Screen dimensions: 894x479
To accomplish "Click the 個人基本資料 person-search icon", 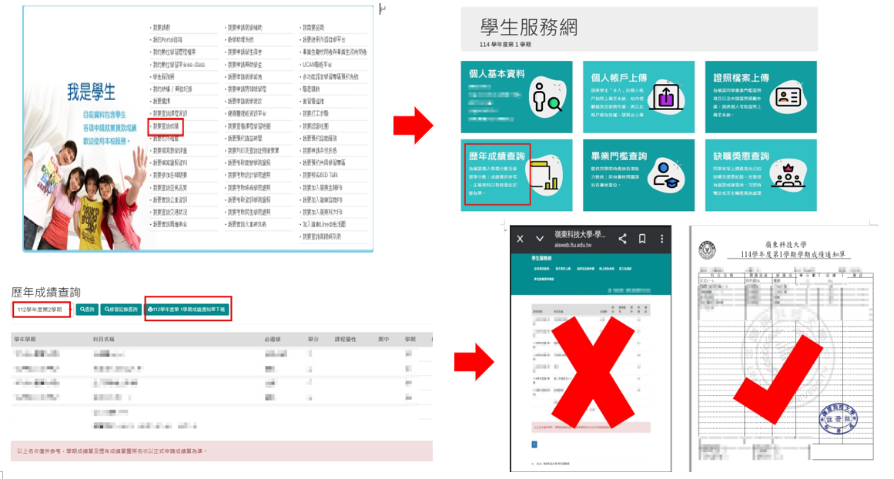I will [547, 97].
